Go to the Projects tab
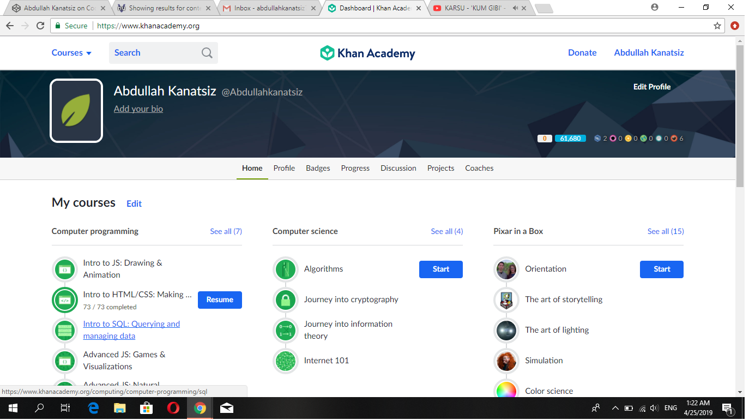The width and height of the screenshot is (749, 420). pyautogui.click(x=440, y=168)
